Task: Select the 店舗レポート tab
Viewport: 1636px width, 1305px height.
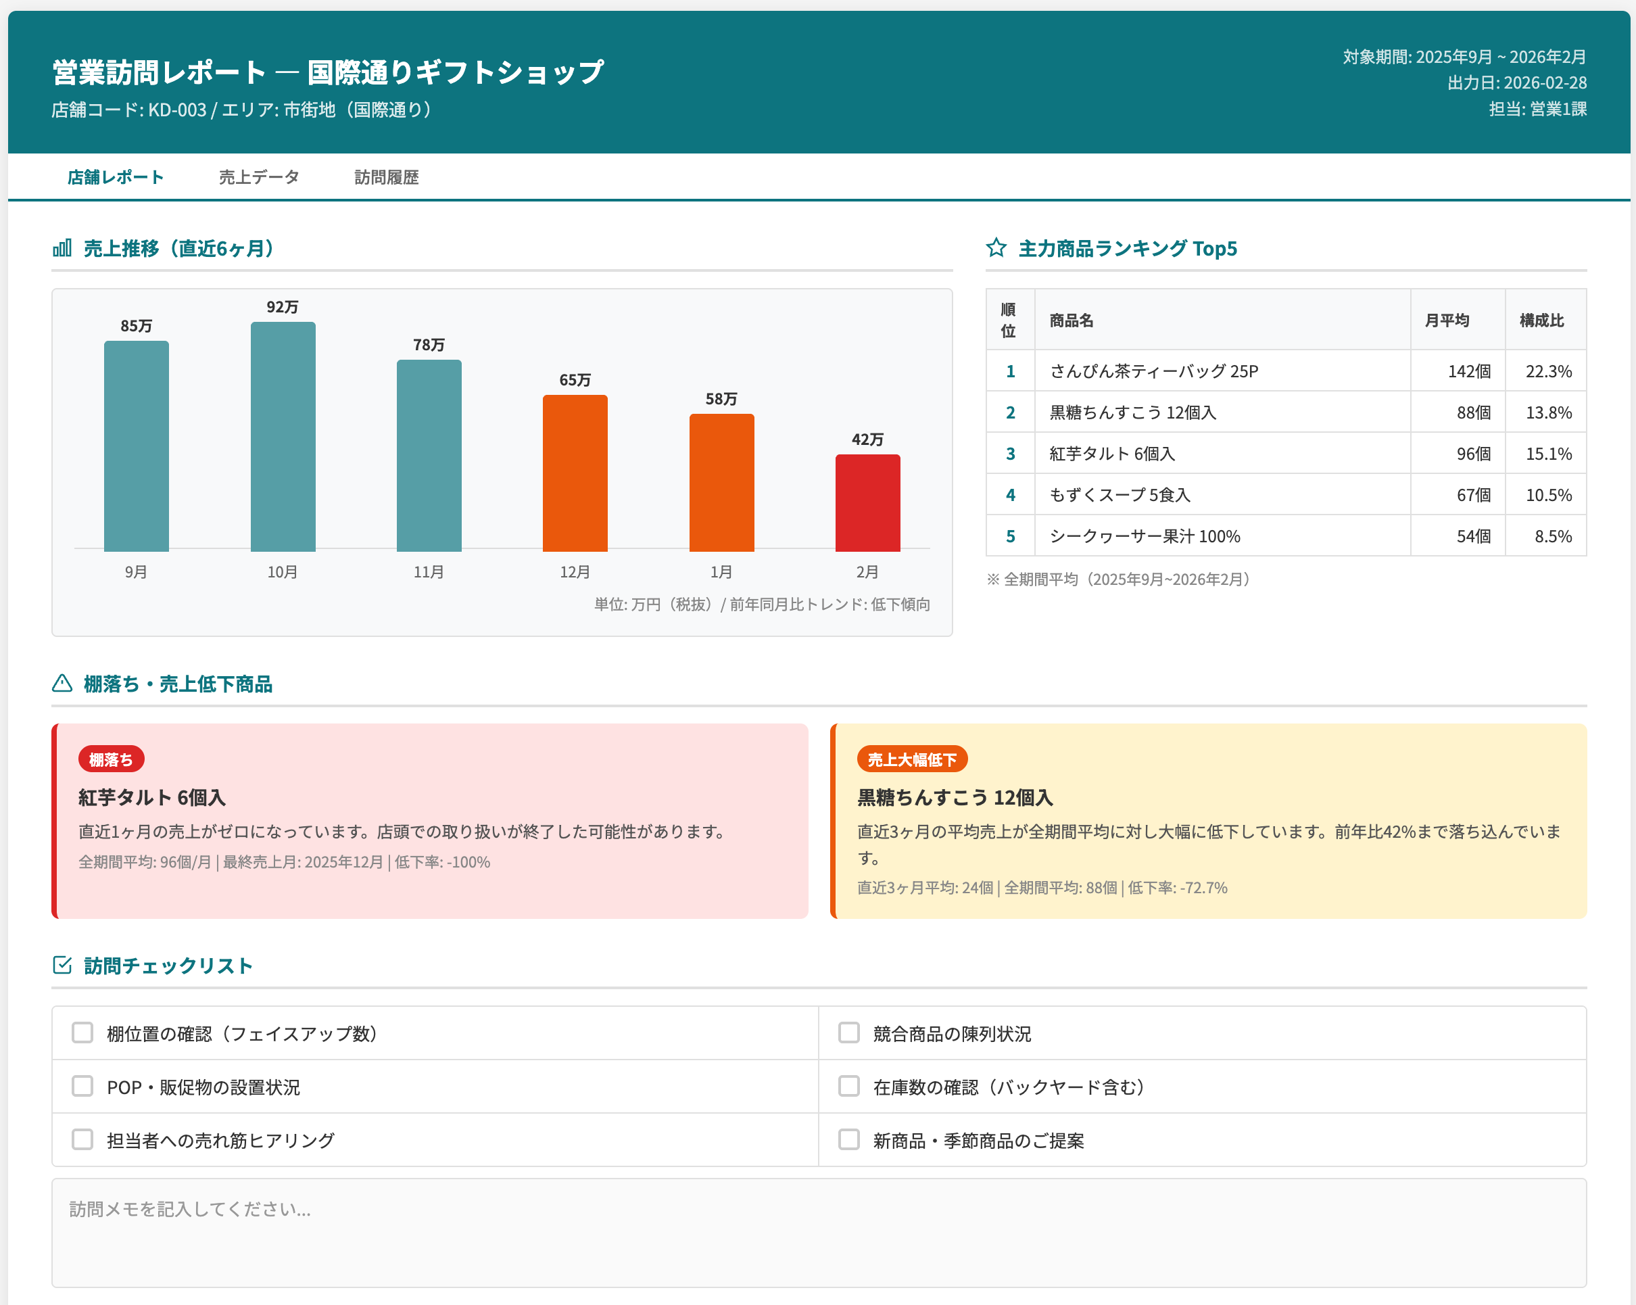Action: [114, 177]
